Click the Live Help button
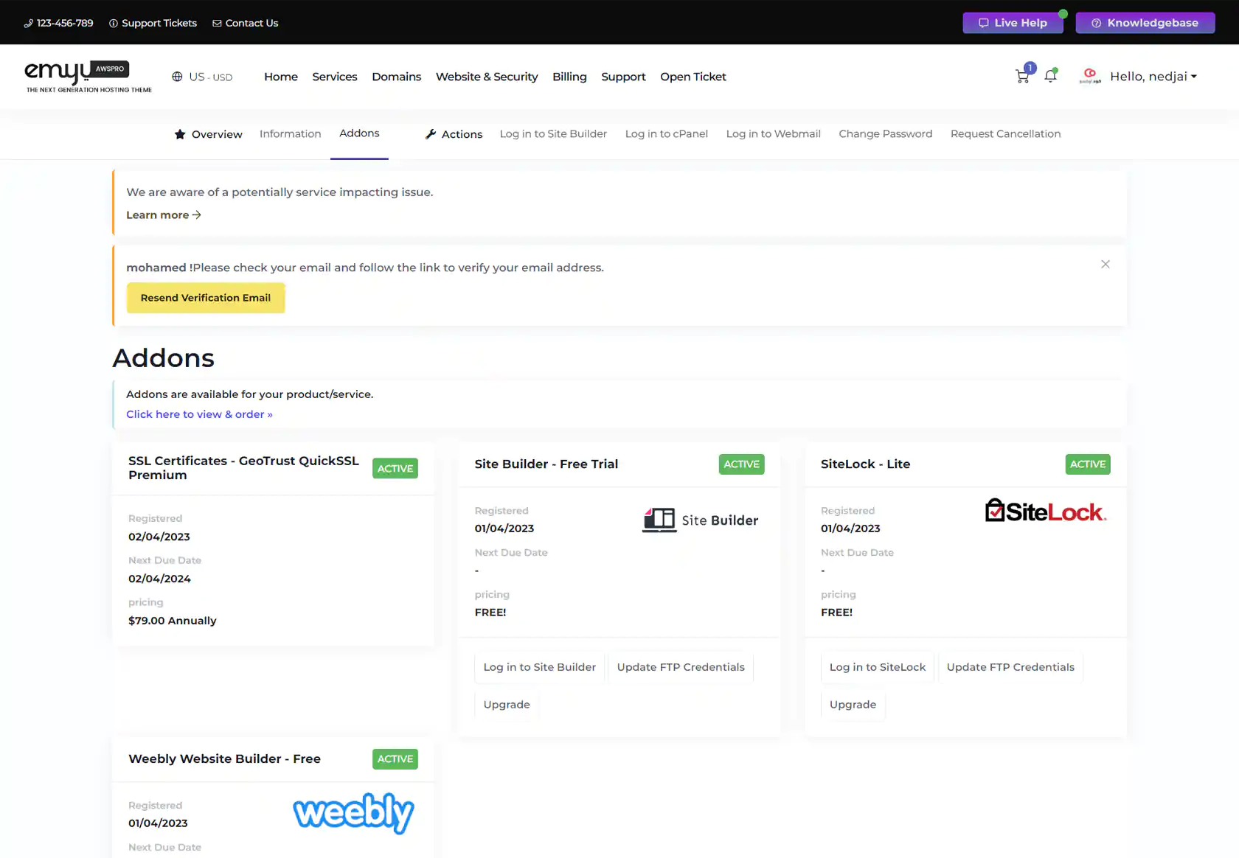The image size is (1239, 858). pos(1013,23)
